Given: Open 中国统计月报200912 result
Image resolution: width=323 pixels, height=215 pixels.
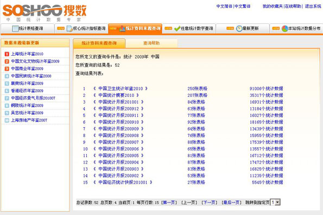Looking at the screenshot, I should point(118,109).
